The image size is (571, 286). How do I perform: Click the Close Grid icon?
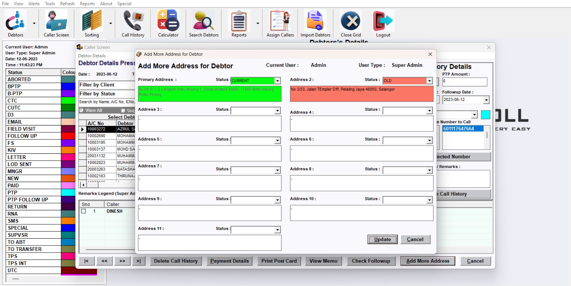(351, 21)
